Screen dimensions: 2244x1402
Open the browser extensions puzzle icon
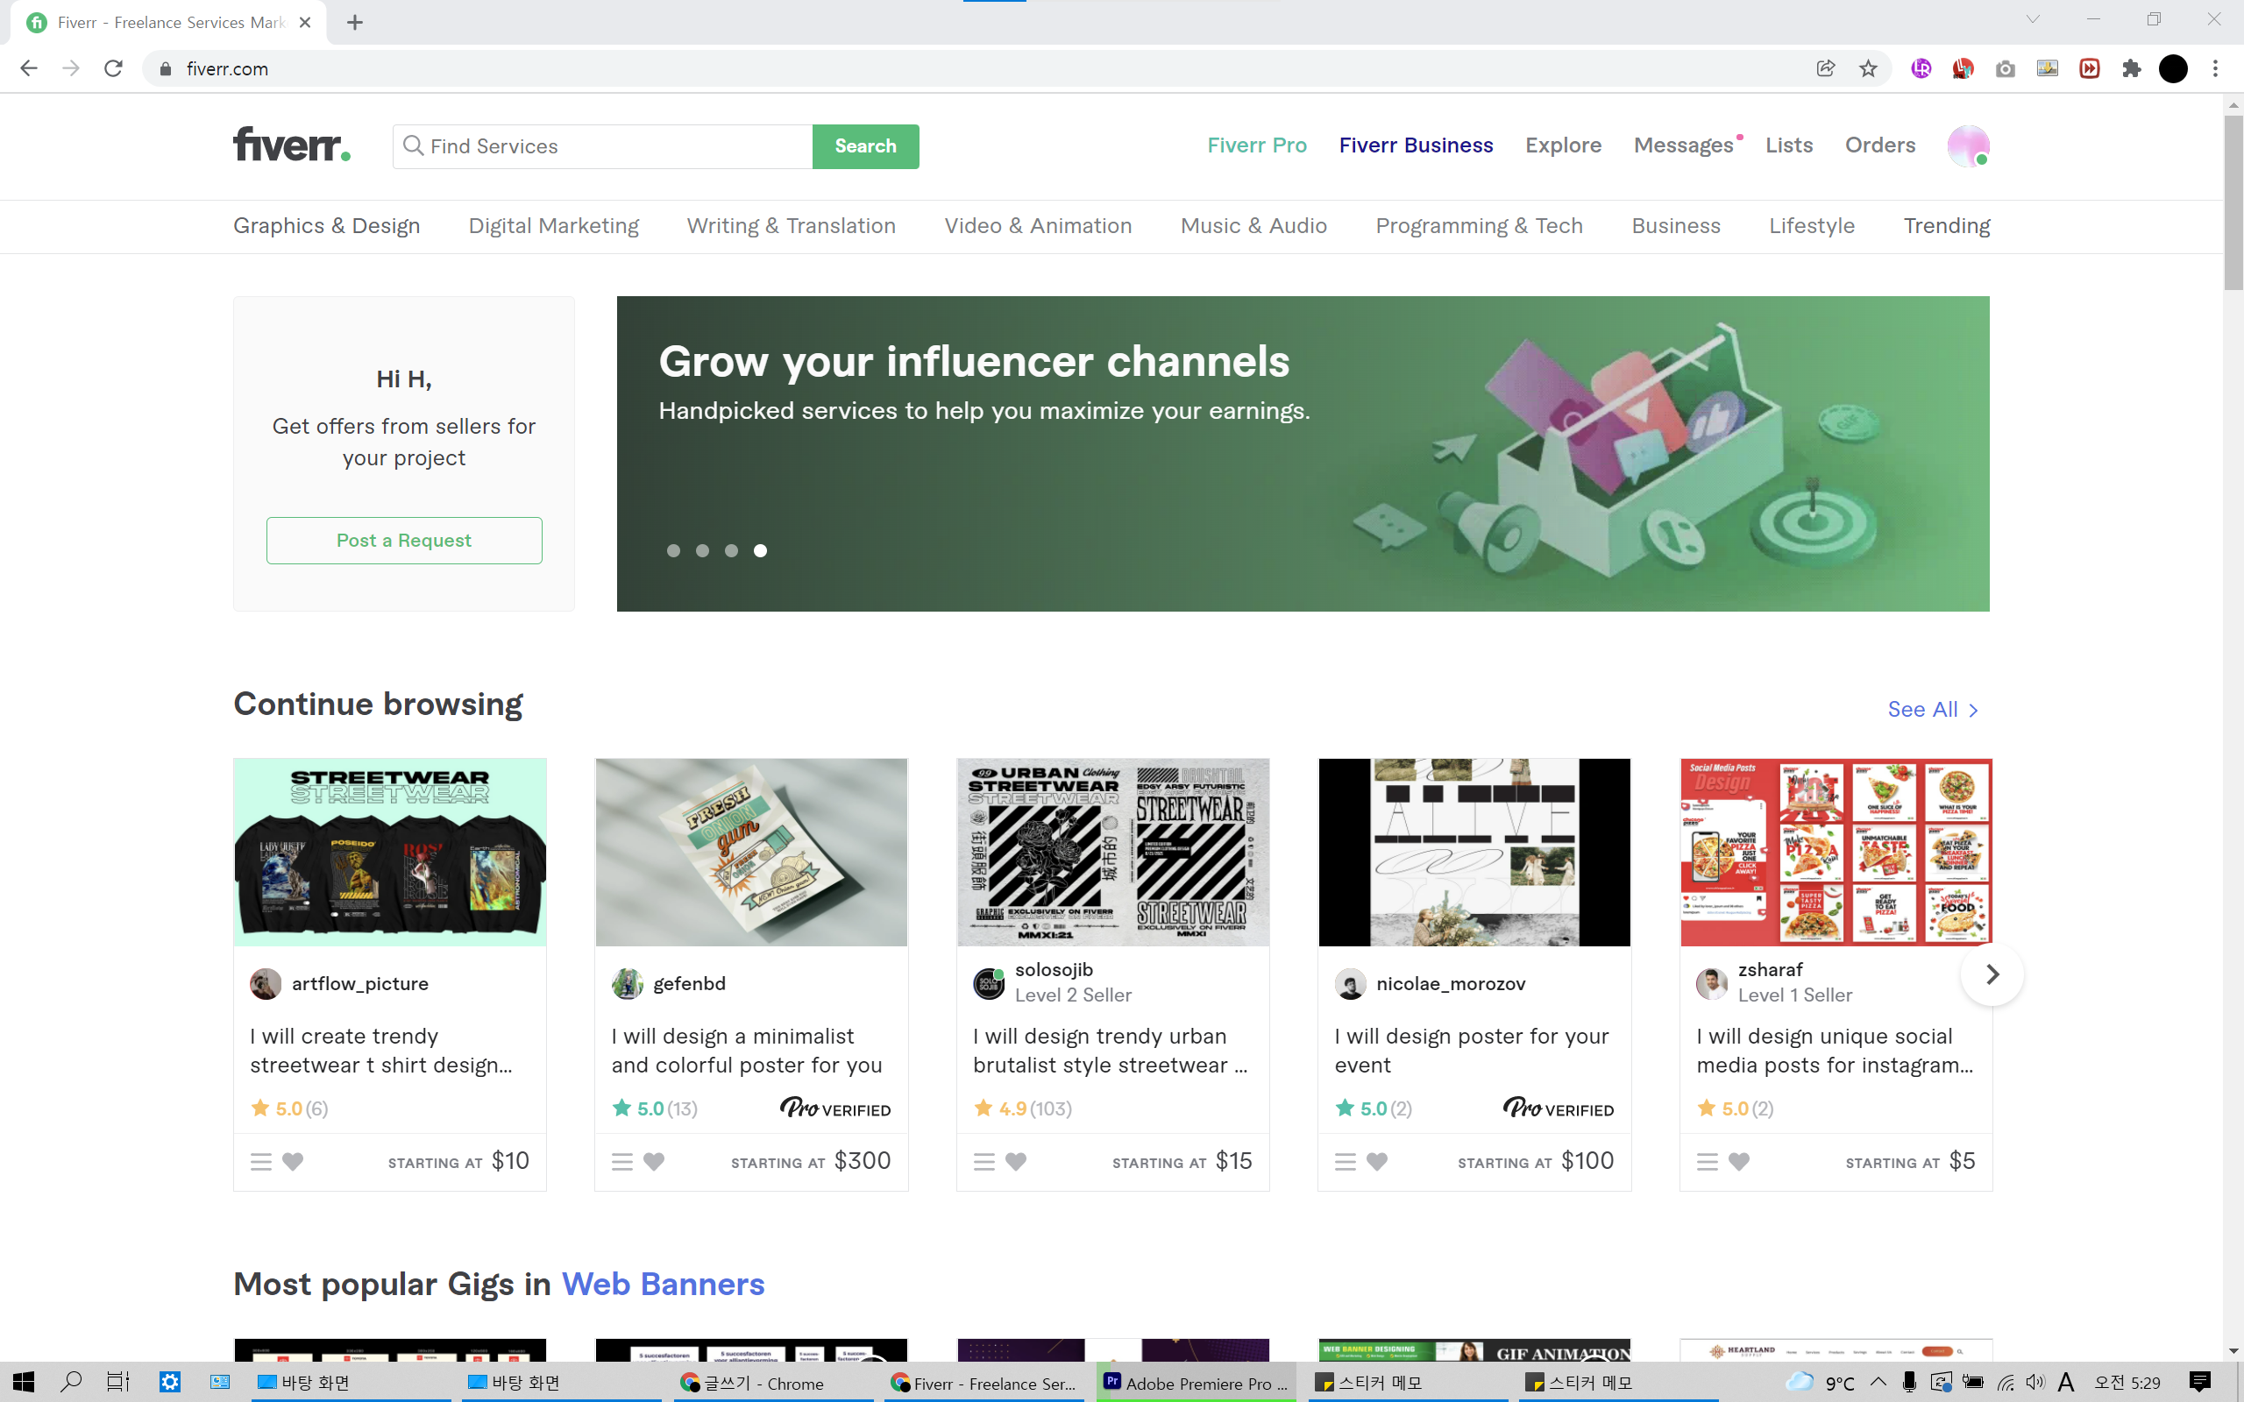click(2131, 68)
